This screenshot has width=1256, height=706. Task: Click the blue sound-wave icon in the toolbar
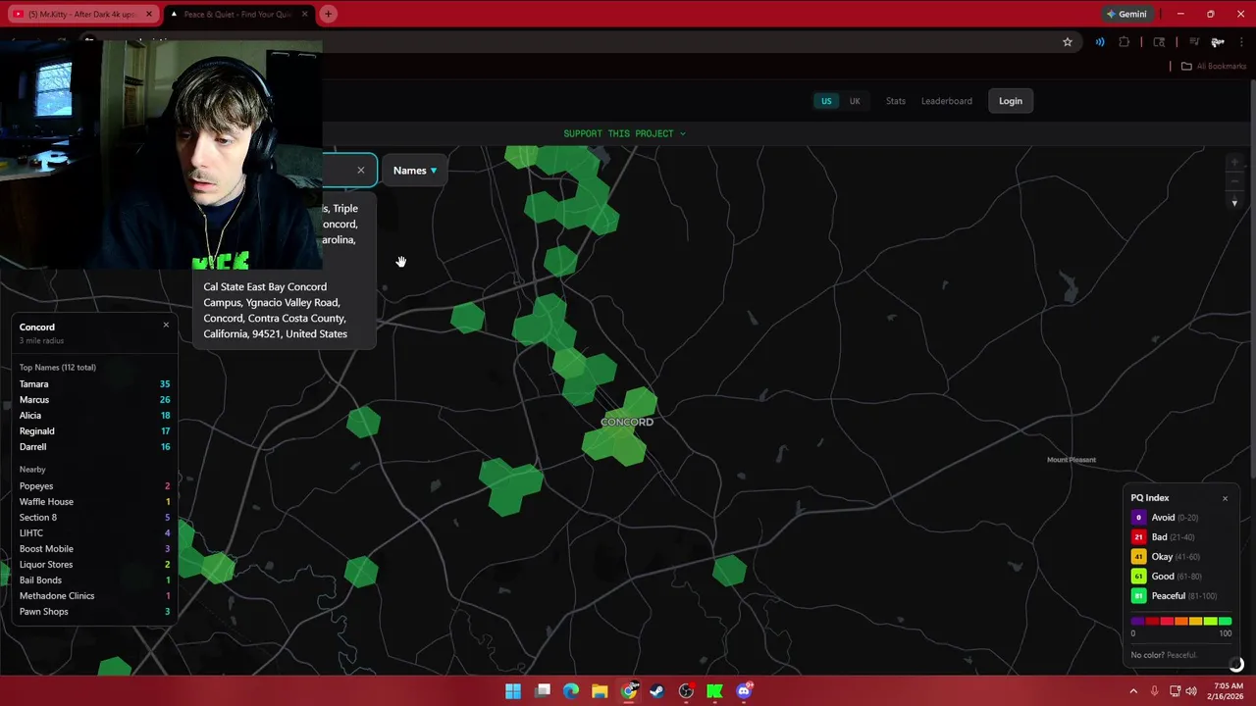coord(1100,42)
